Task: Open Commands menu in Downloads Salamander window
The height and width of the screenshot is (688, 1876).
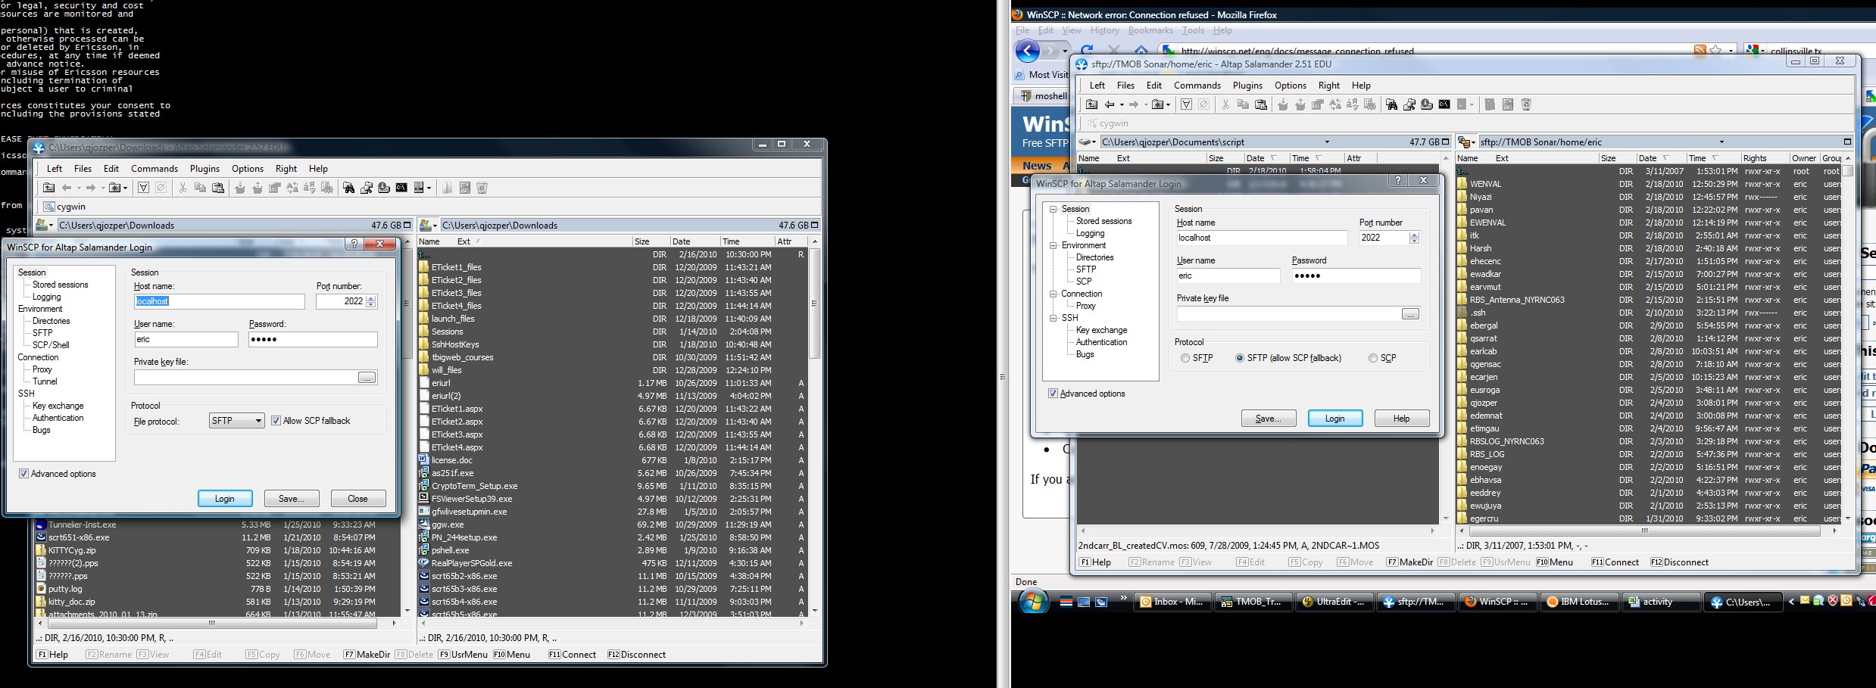Action: tap(155, 169)
